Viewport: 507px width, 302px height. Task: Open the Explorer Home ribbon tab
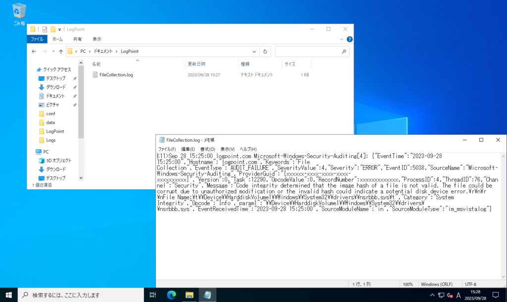(x=57, y=40)
